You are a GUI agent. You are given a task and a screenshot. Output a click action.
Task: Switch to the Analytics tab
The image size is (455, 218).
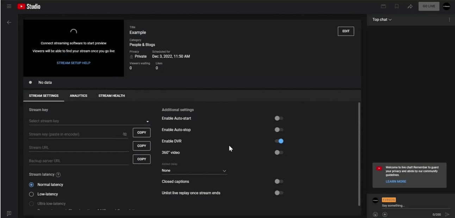[x=79, y=96]
